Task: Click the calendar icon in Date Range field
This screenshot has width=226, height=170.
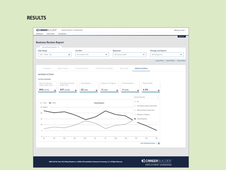Action: click(69, 55)
